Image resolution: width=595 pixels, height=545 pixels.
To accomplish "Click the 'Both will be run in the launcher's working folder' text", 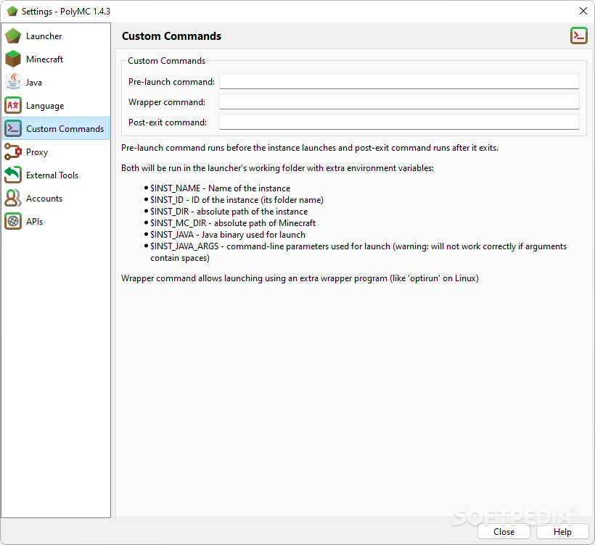I will (x=277, y=168).
